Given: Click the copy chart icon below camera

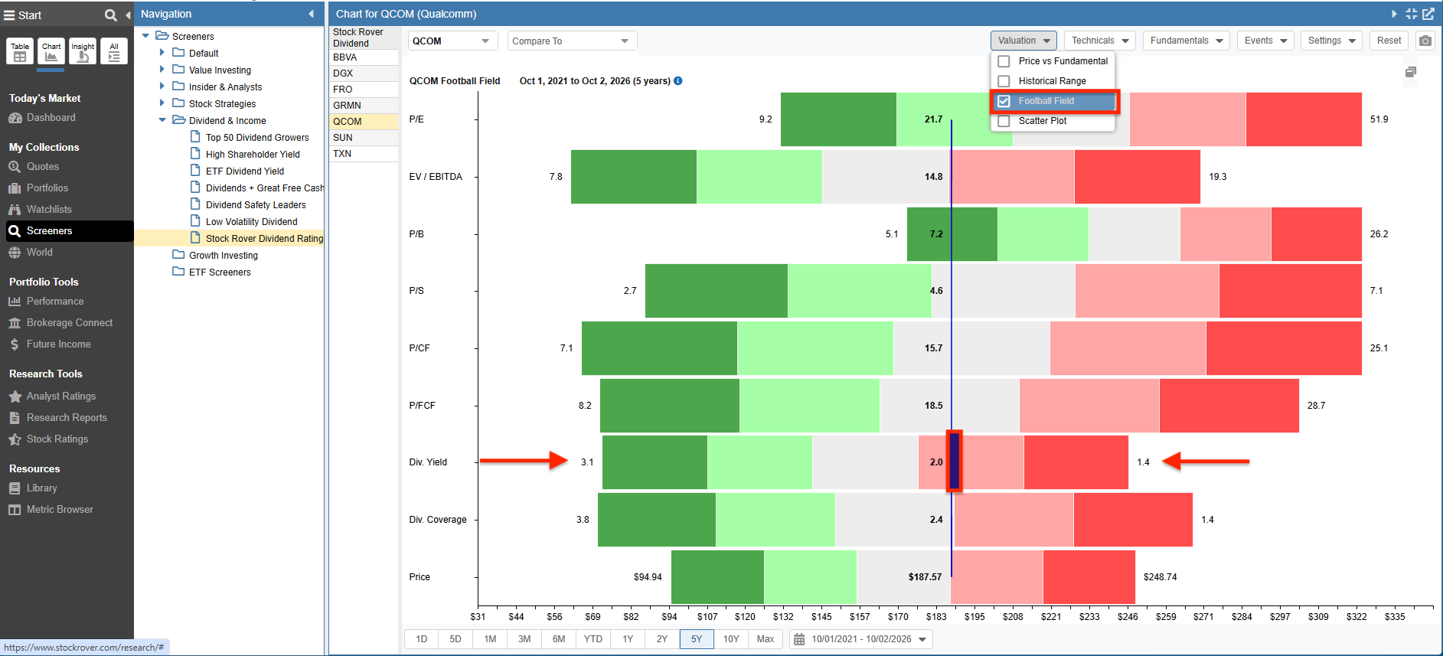Looking at the screenshot, I should (1411, 72).
